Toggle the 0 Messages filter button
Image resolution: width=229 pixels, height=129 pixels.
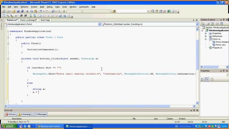coord(40,114)
